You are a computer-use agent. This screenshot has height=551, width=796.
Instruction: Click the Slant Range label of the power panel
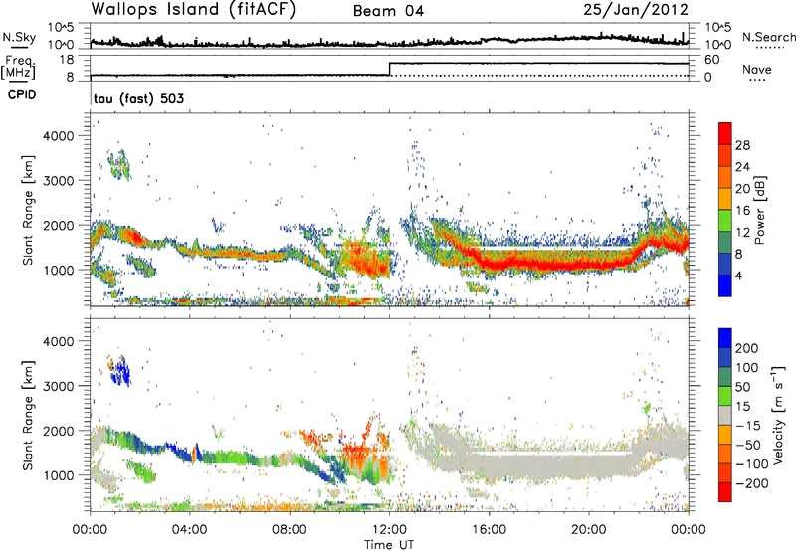tap(28, 210)
